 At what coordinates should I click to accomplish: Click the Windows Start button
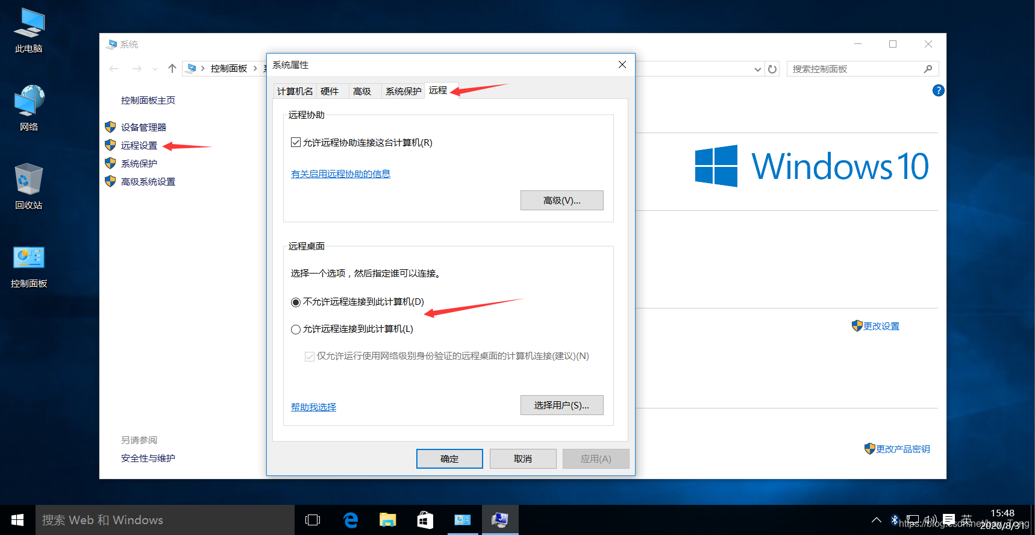(17, 520)
